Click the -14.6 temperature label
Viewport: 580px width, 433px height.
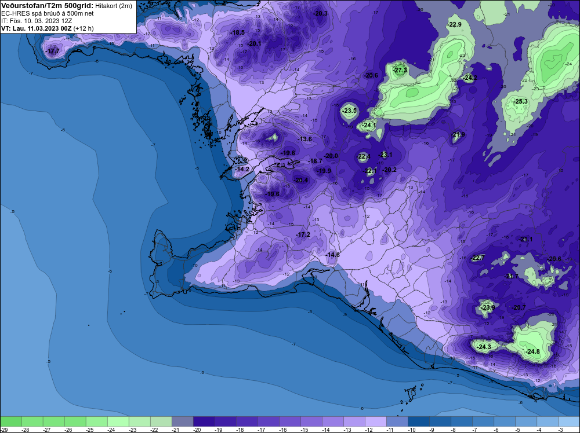click(332, 255)
